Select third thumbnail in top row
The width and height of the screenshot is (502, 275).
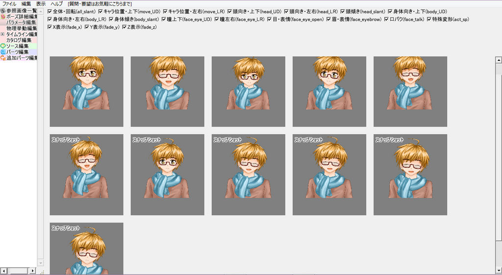(249, 92)
